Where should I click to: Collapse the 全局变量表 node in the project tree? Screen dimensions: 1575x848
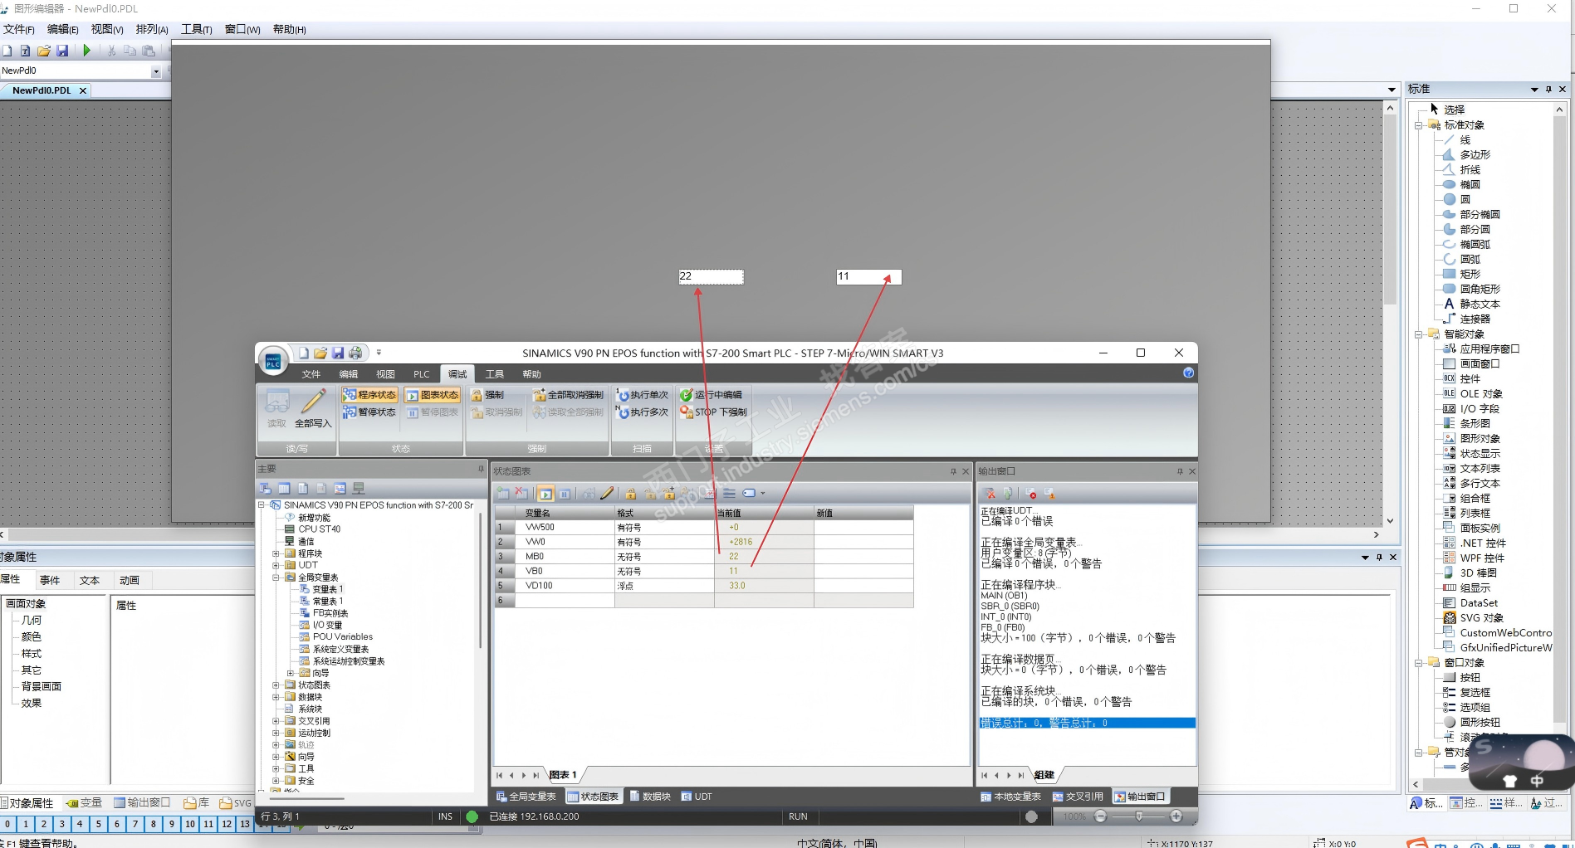click(x=276, y=578)
